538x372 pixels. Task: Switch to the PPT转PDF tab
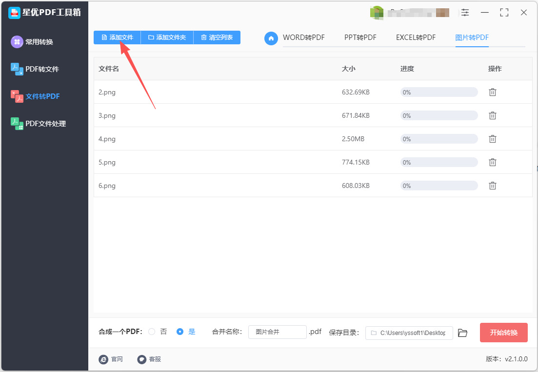click(x=360, y=37)
